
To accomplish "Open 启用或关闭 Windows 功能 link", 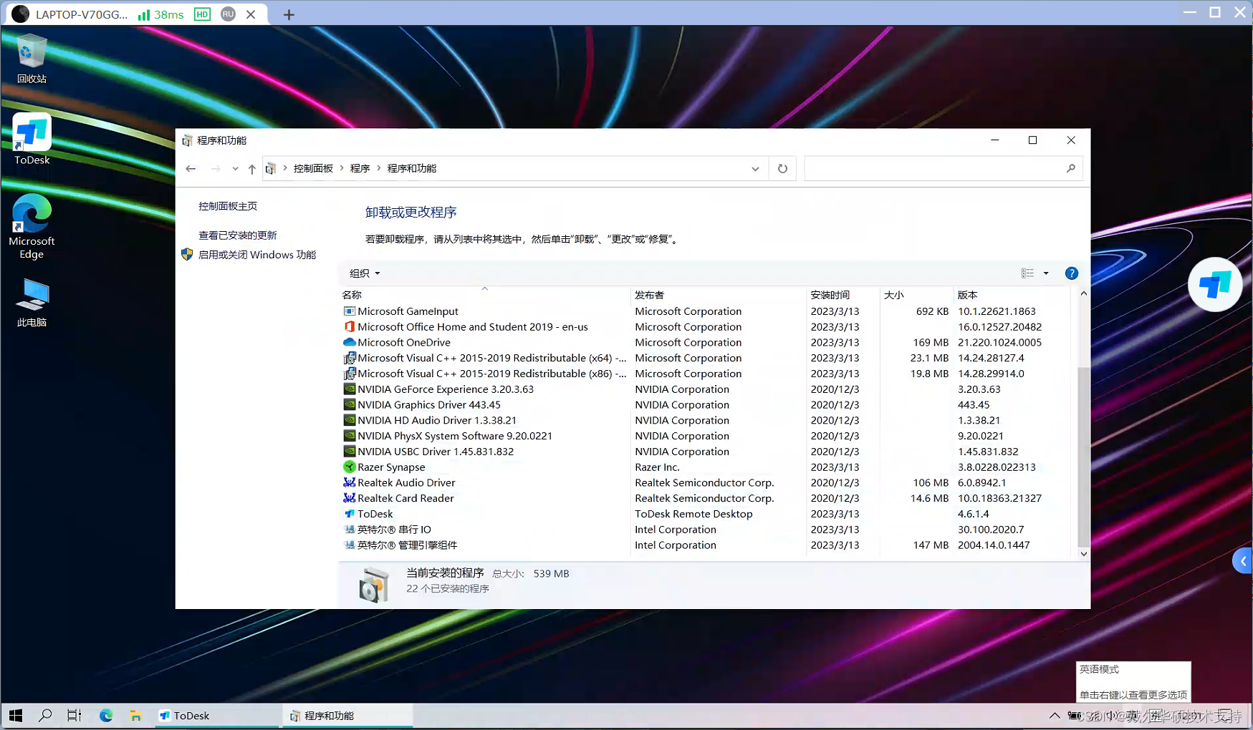I will pos(257,255).
